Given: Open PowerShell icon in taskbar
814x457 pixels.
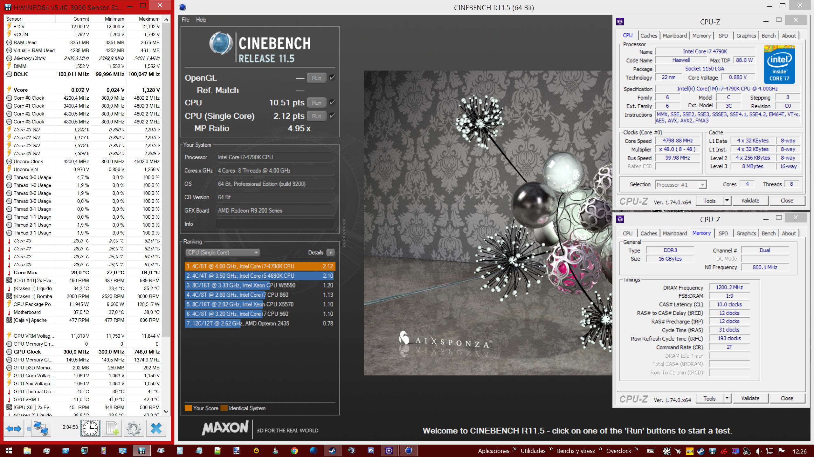Looking at the screenshot, I should (66, 451).
